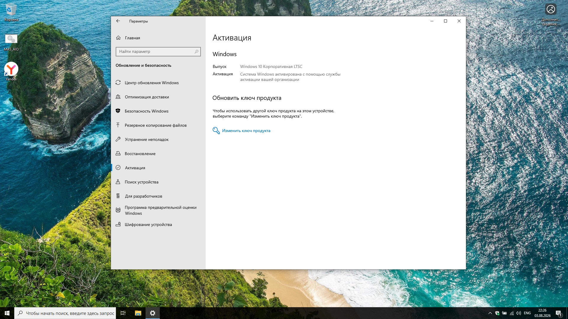Go back using the arrow in Параметры
This screenshot has height=319, width=568.
click(118, 21)
